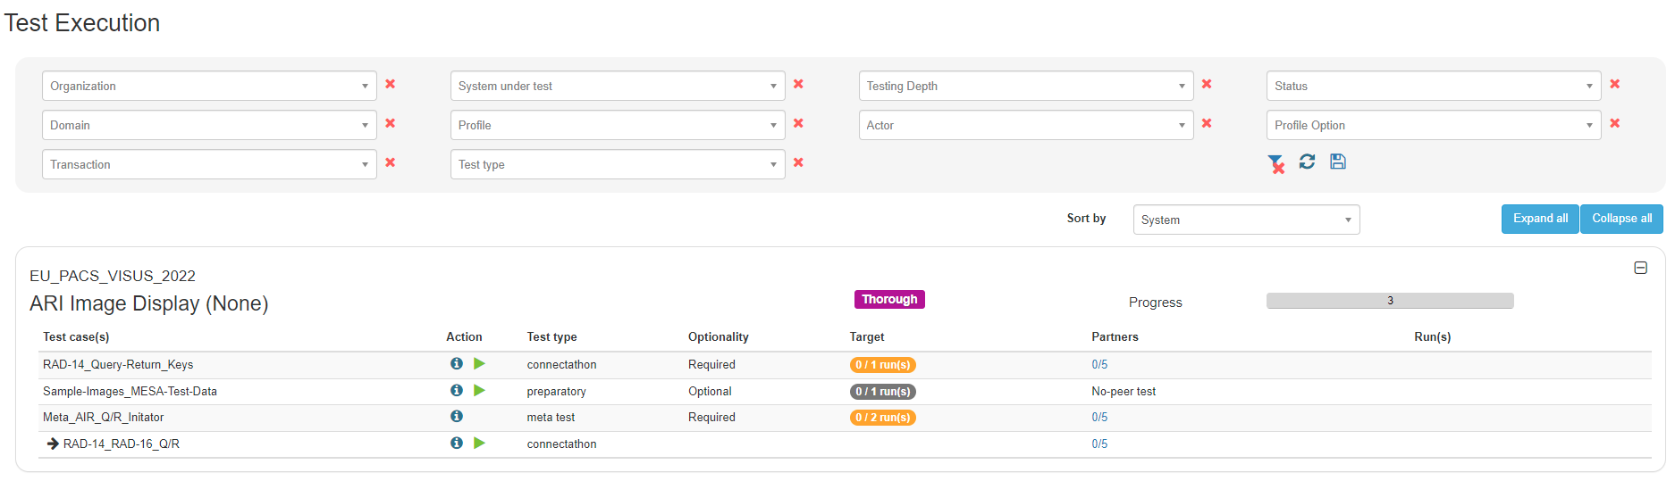Viewport: 1675px width, 481px height.
Task: Clear the Testing Depth filter
Action: click(1207, 84)
